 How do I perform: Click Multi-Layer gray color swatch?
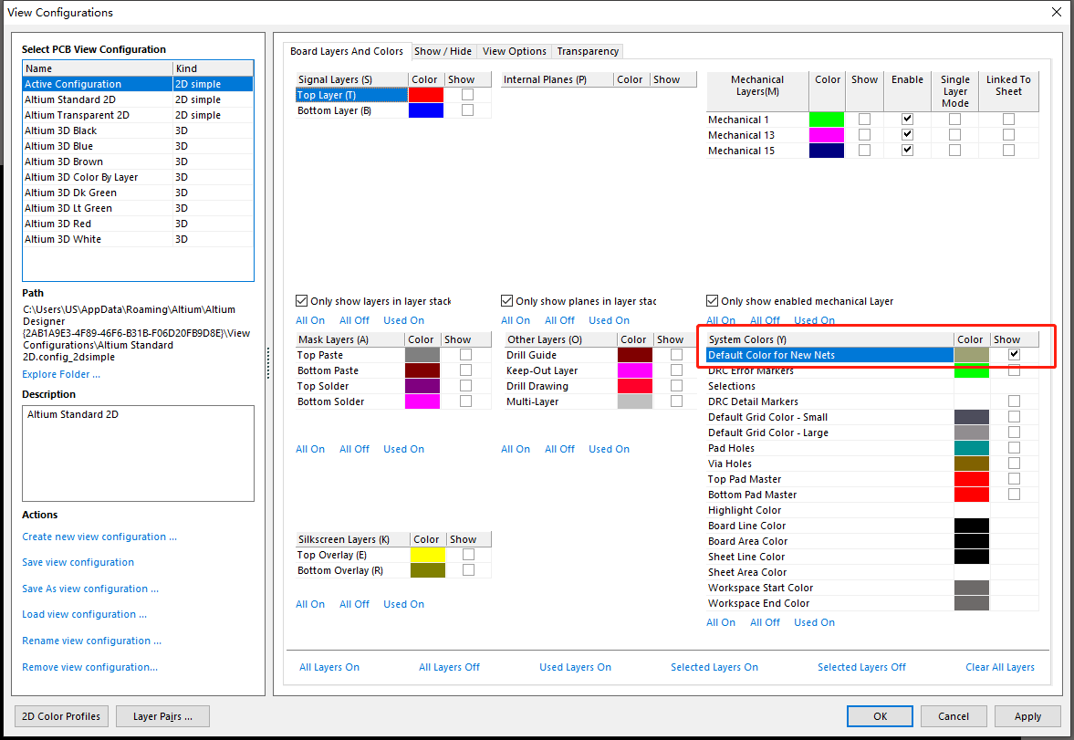pos(635,401)
